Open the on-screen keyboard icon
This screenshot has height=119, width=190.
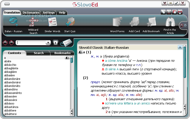[x=66, y=43]
